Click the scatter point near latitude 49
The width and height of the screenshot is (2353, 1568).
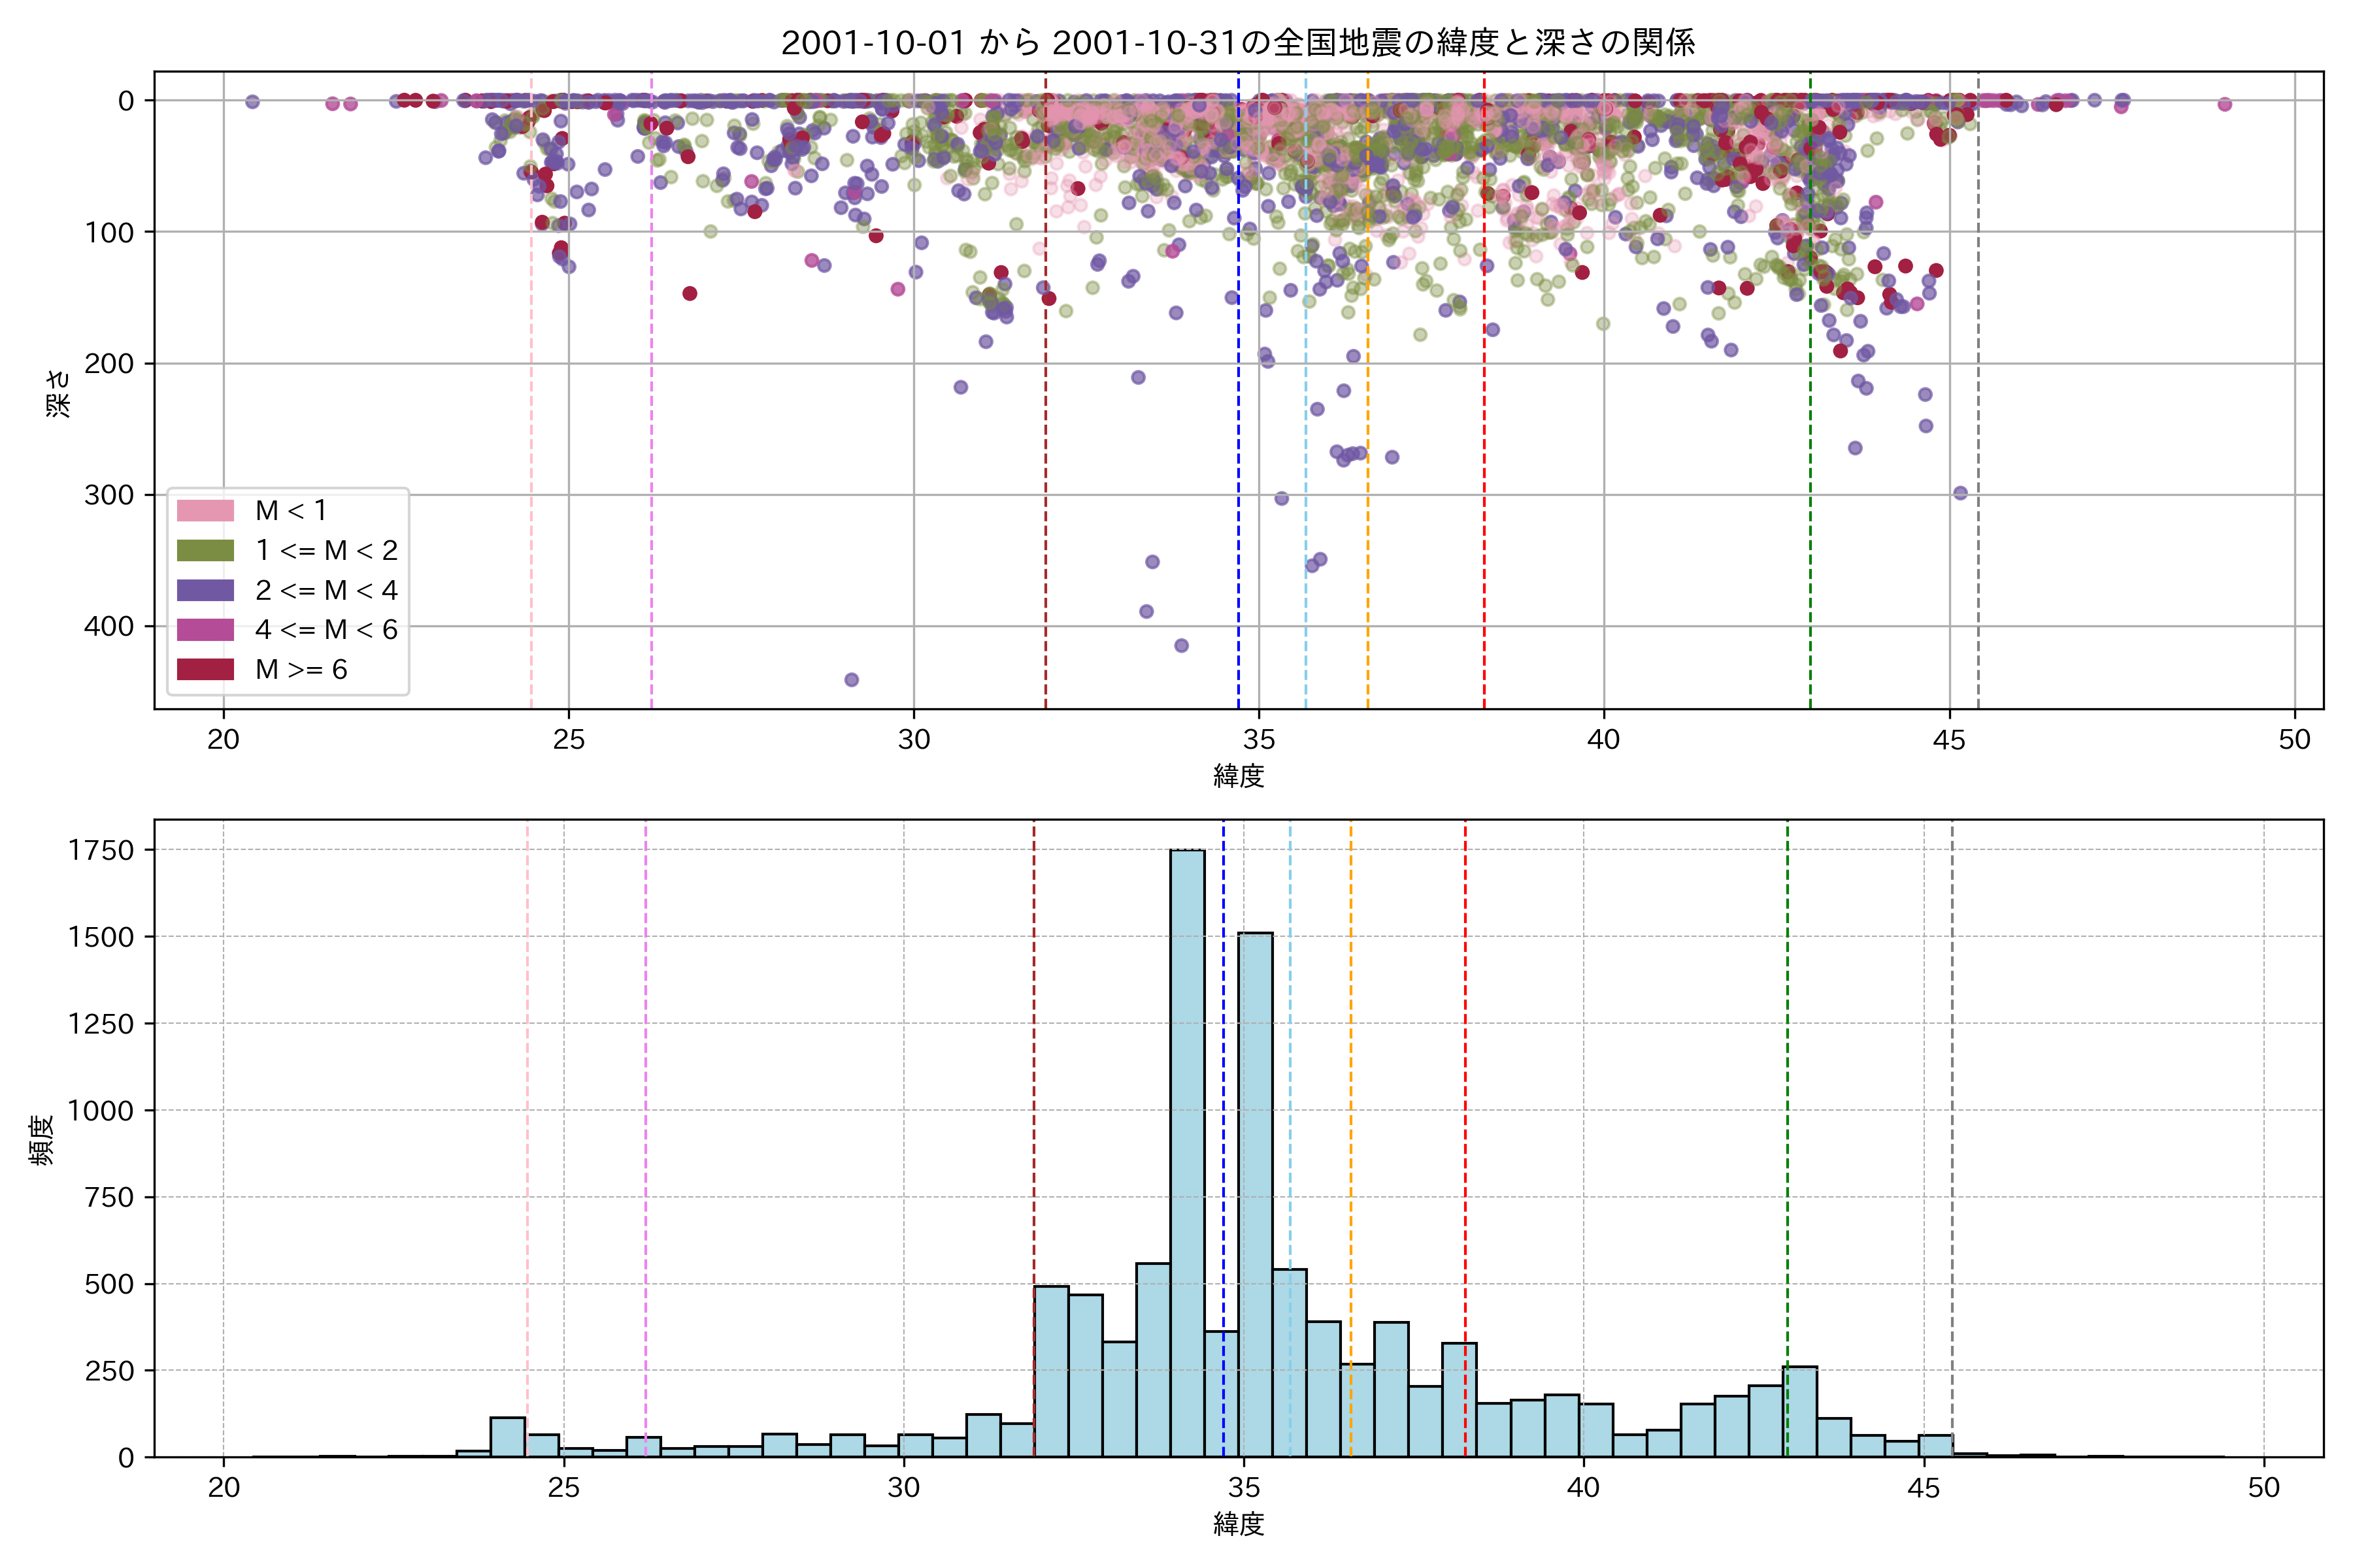[2224, 104]
